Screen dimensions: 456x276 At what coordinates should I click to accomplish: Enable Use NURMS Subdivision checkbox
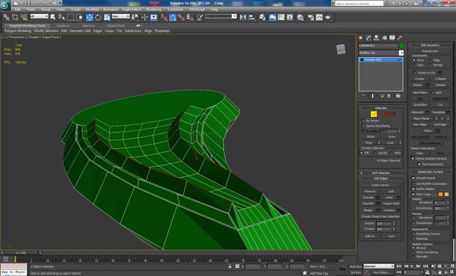click(x=413, y=184)
